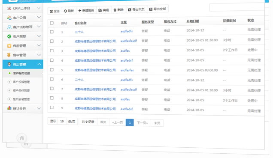
Task: Click the orange 售前管理 star icon
Action: click(x=9, y=46)
